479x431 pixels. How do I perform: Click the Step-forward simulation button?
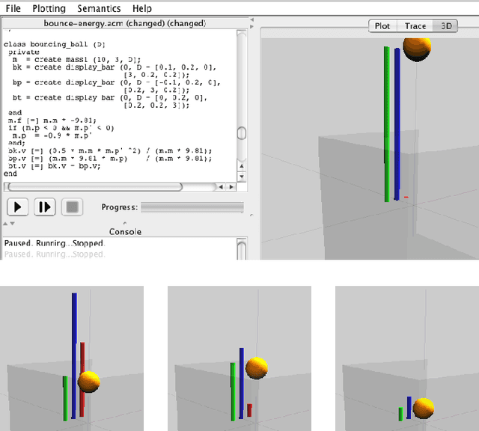pyautogui.click(x=44, y=207)
